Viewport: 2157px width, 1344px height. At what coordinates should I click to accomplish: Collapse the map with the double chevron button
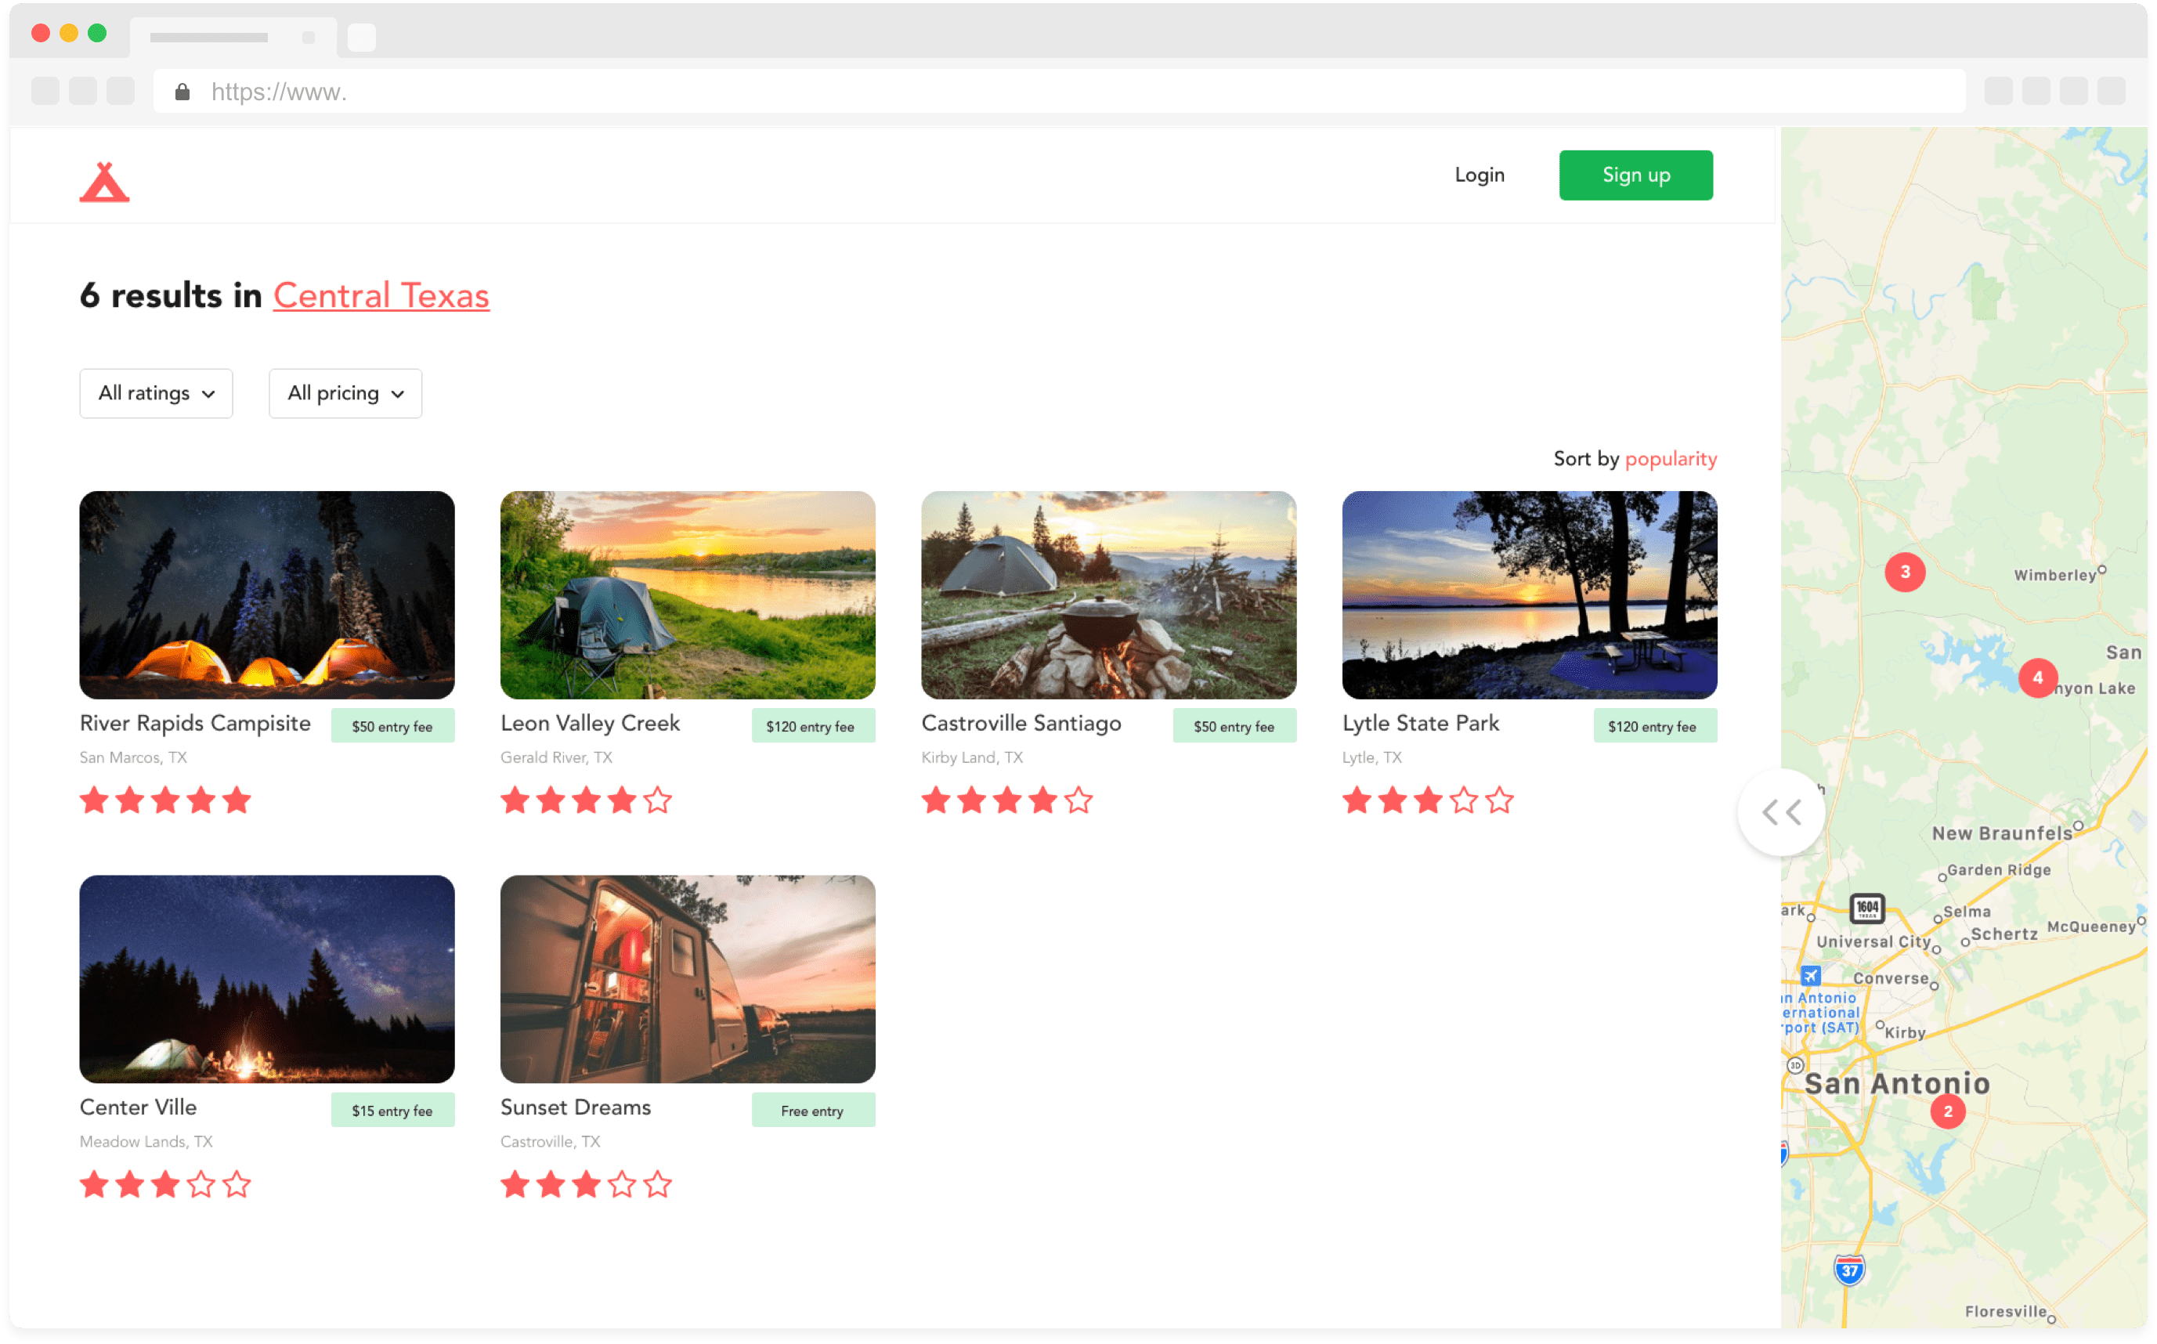(1781, 811)
